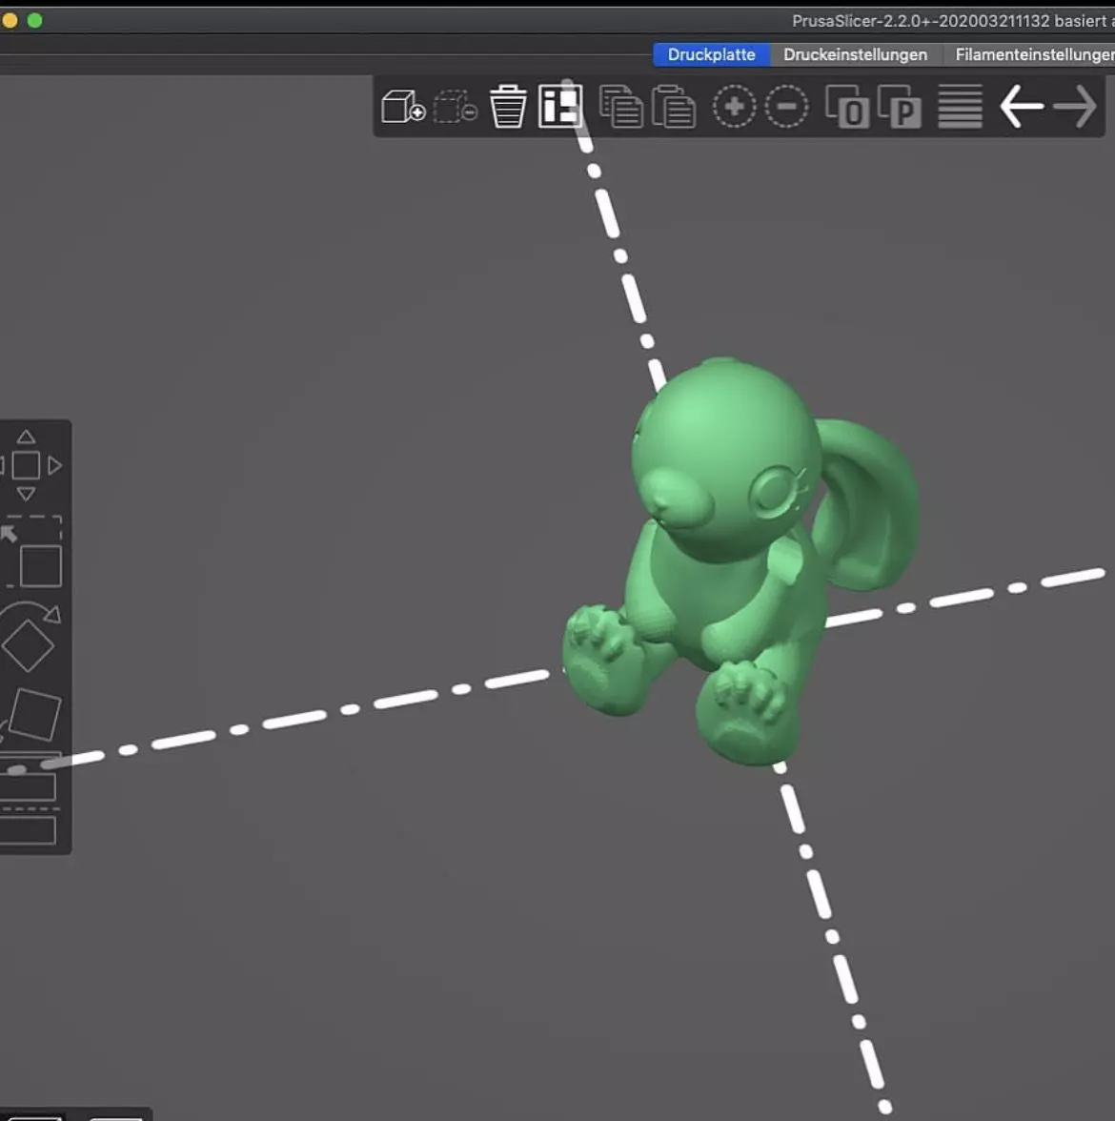The image size is (1115, 1121).
Task: Click the Paste clipboard icon
Action: (673, 107)
